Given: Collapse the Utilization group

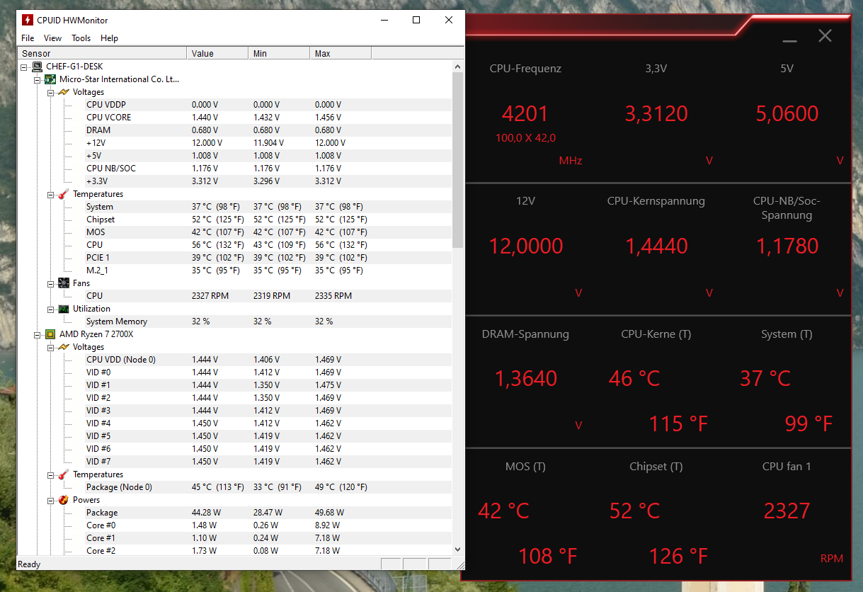Looking at the screenshot, I should 50,309.
